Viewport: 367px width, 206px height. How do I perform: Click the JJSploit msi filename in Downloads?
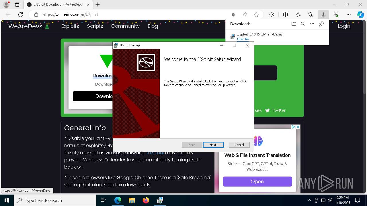coord(260,34)
